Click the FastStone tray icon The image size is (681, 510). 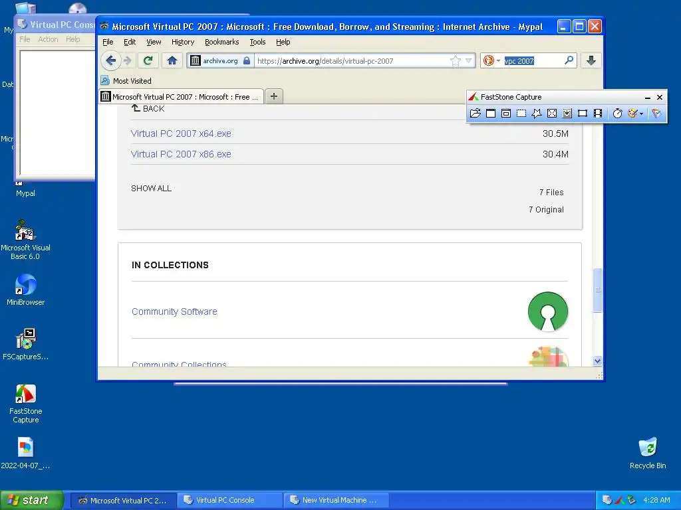click(620, 500)
